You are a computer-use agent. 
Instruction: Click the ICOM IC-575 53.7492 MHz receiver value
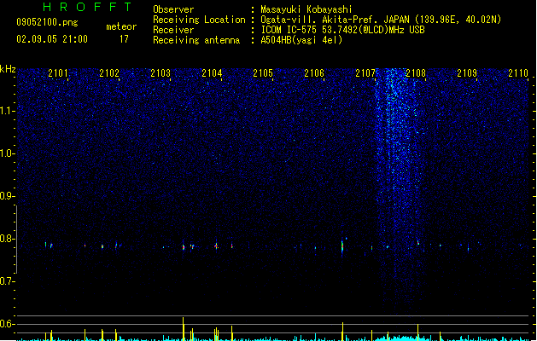(343, 30)
